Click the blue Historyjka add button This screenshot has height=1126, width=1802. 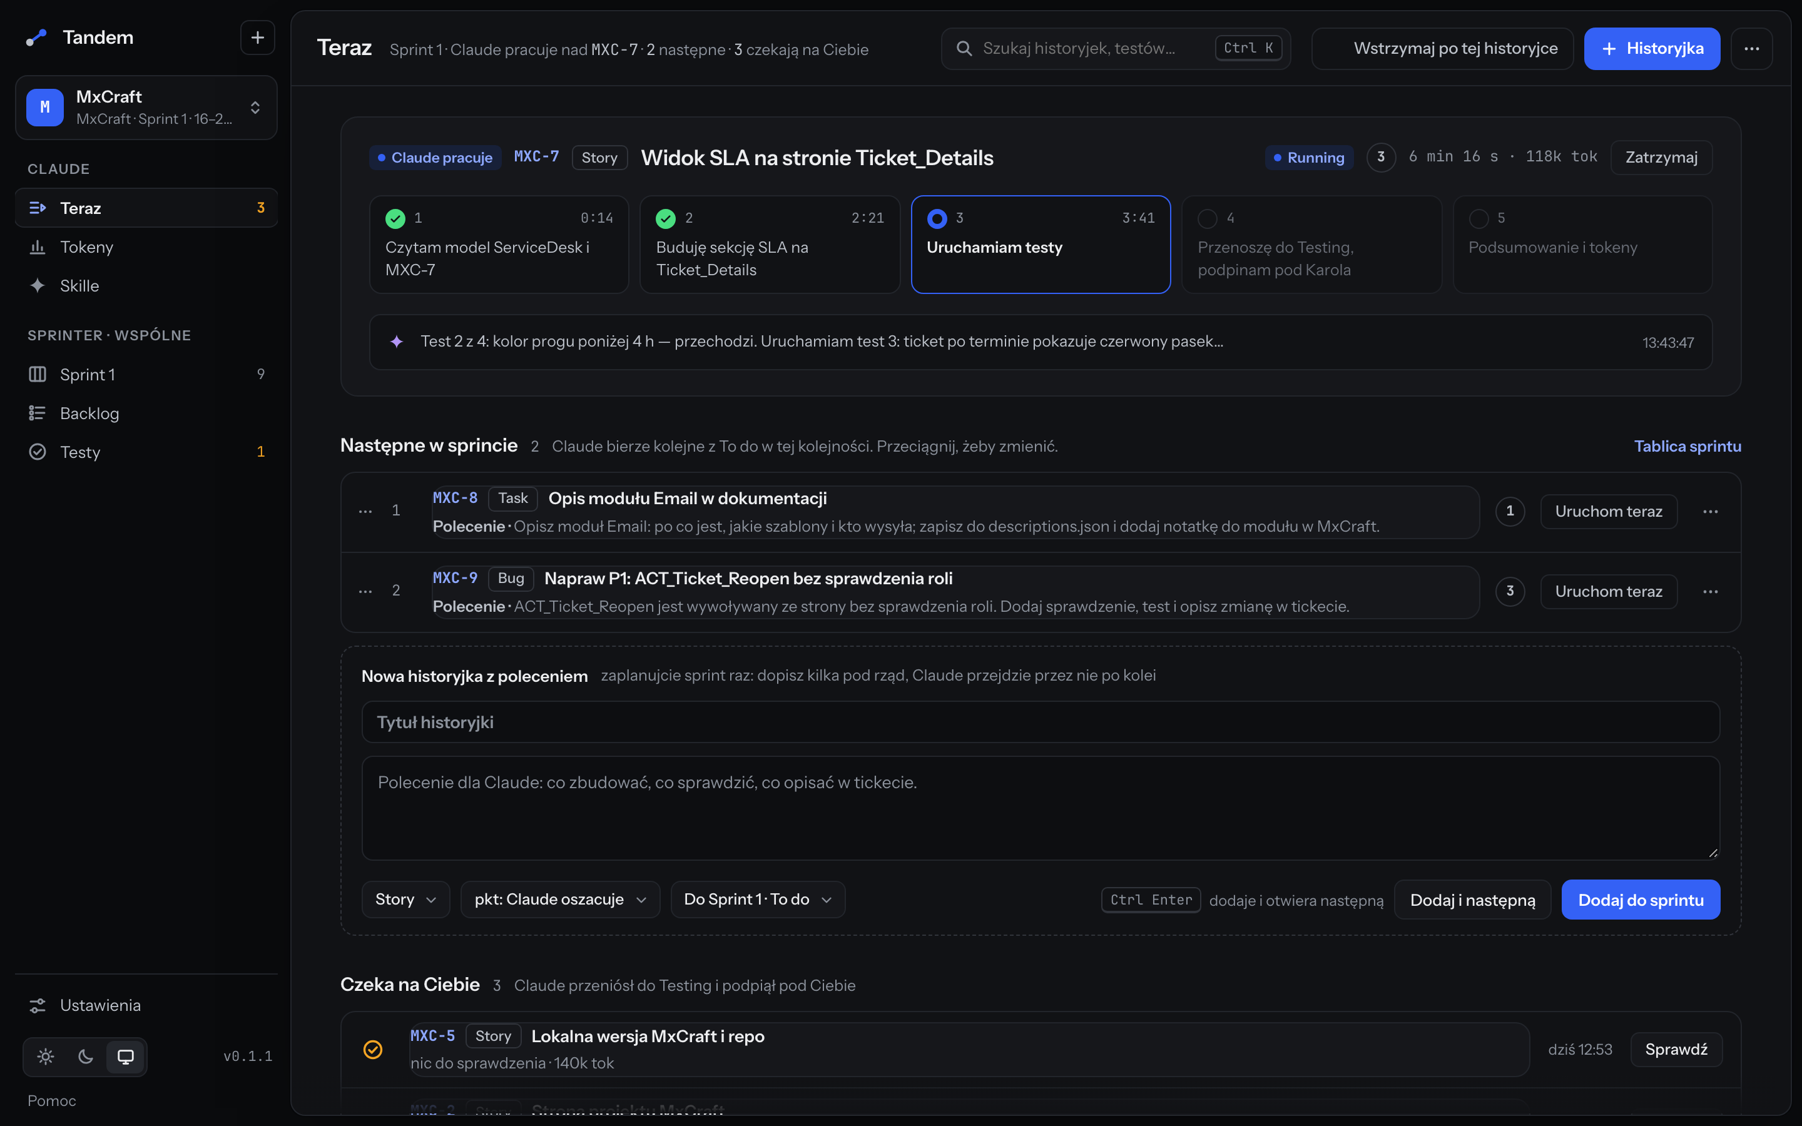point(1652,48)
